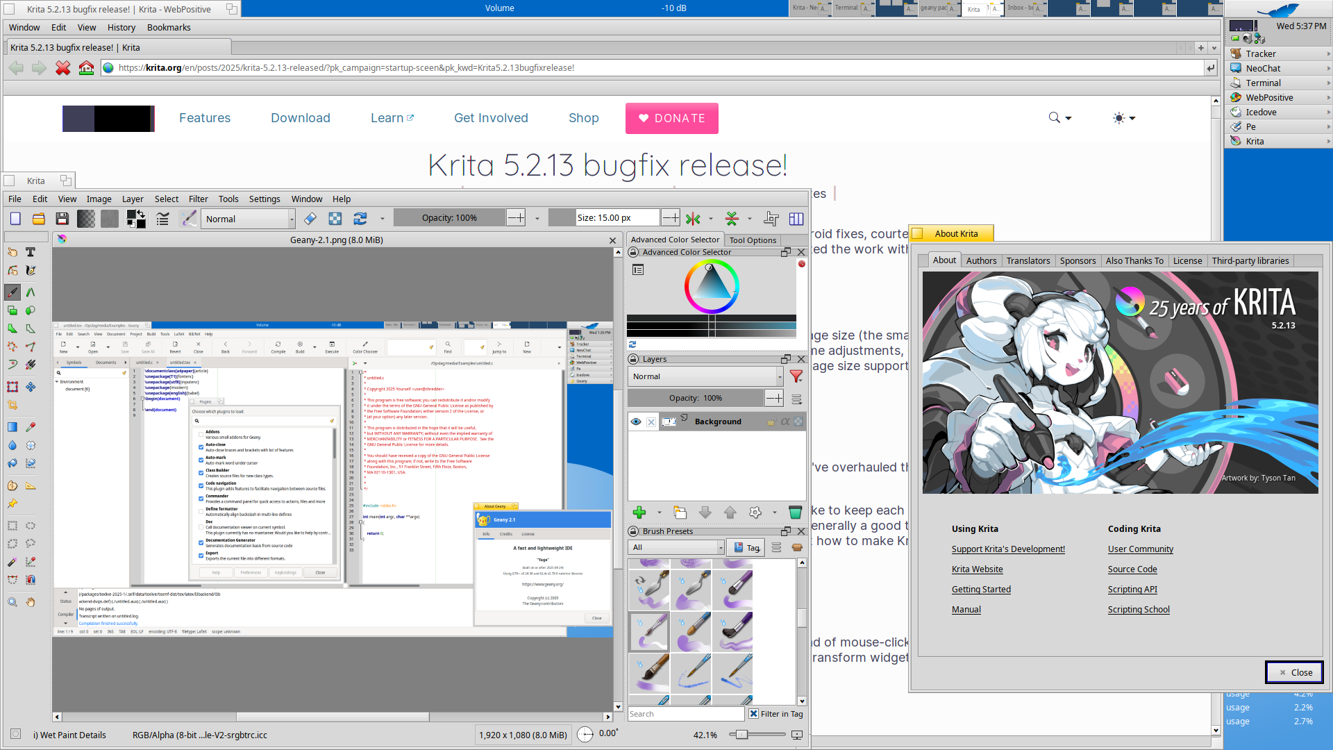
Task: Click the pink DONATE button
Action: click(671, 118)
